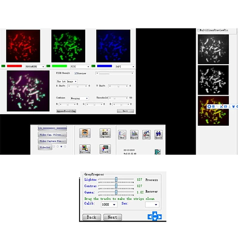238x238 pixels.
Task: Open the Report icon
Action: pos(134,135)
